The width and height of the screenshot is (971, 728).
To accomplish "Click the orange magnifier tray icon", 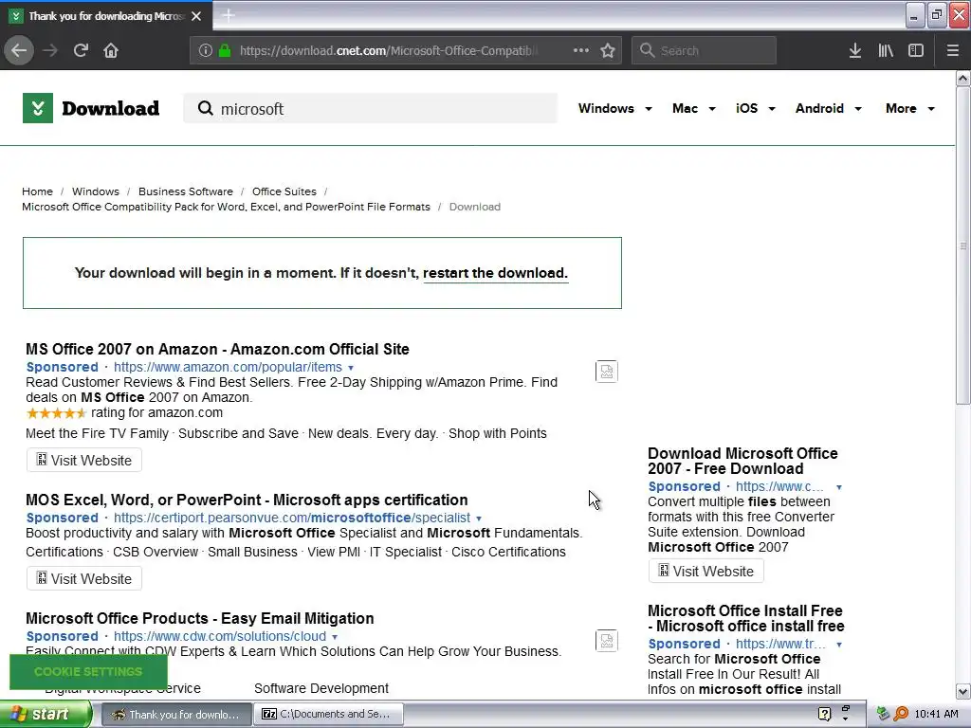I will click(x=901, y=714).
